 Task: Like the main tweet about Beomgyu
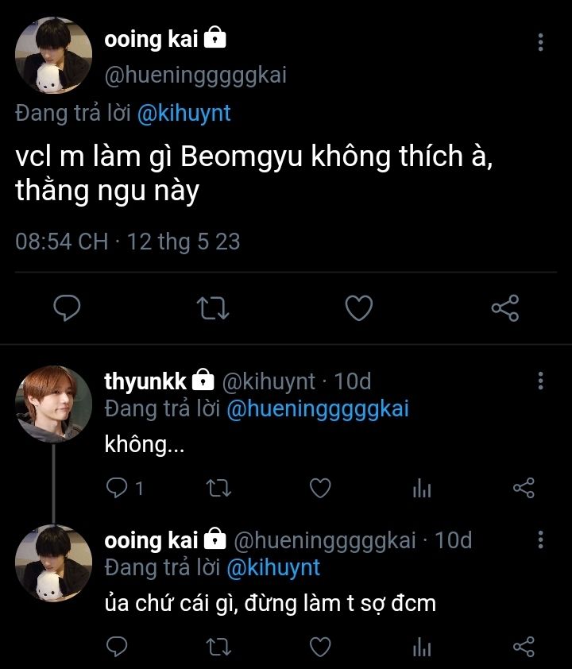click(359, 307)
